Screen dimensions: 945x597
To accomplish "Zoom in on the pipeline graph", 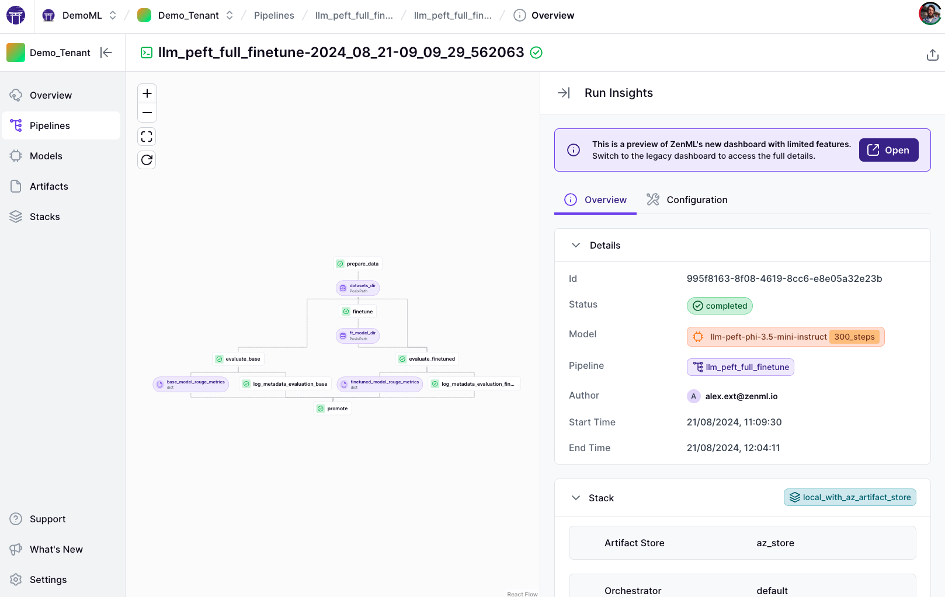I will click(147, 93).
